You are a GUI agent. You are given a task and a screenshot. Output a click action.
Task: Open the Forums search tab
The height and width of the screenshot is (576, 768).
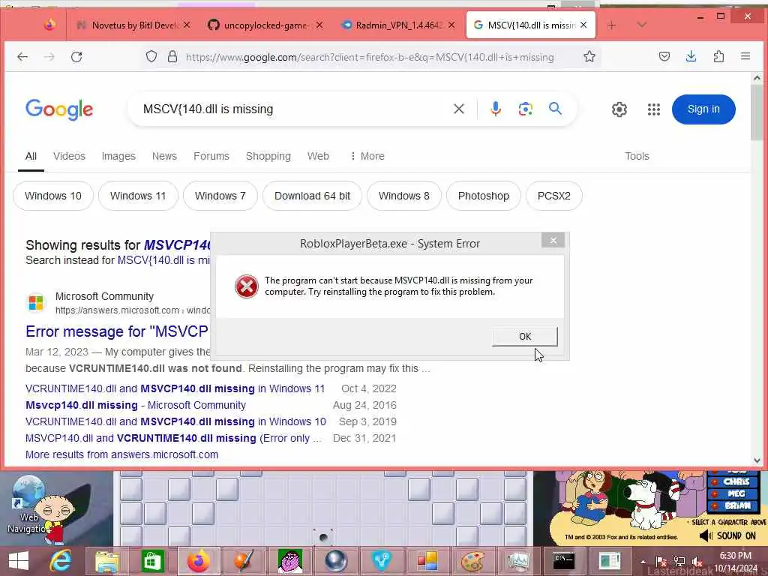211,156
